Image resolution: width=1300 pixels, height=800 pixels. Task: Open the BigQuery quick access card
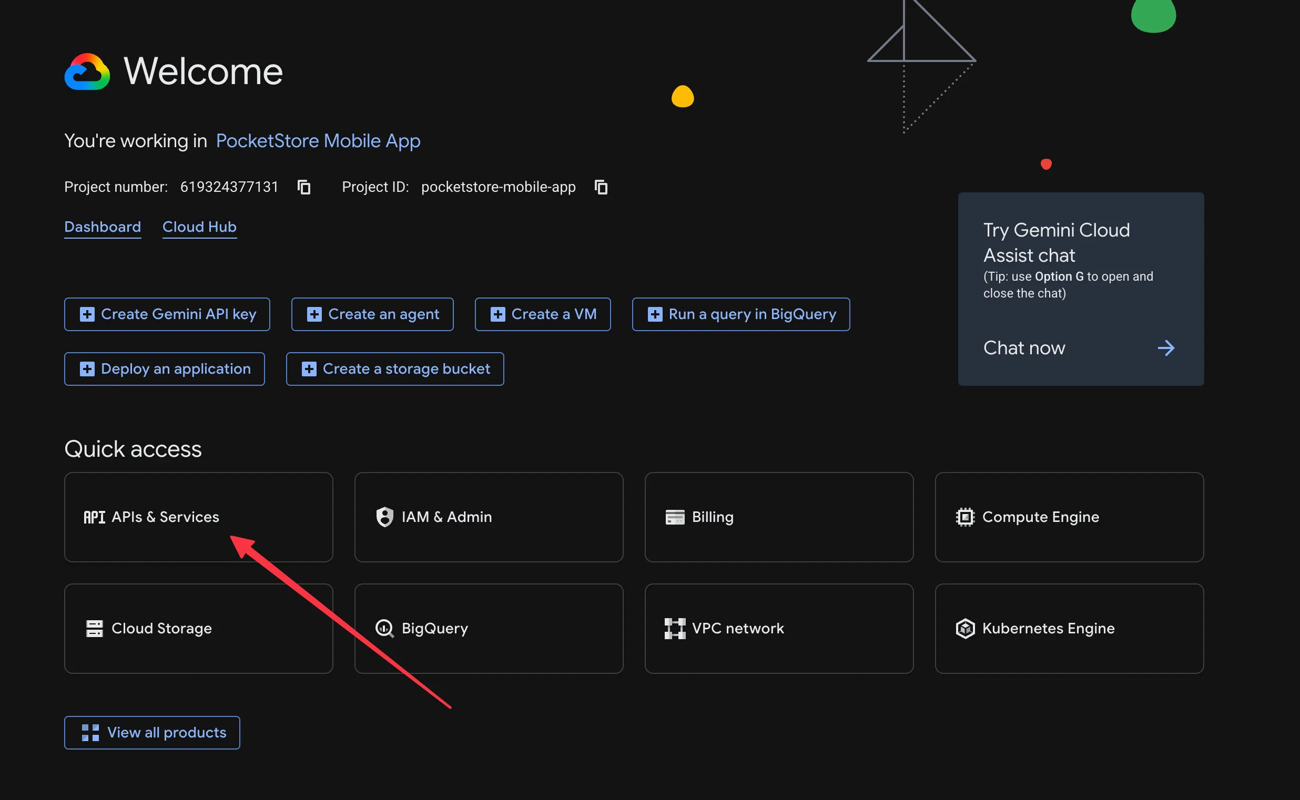click(x=489, y=629)
